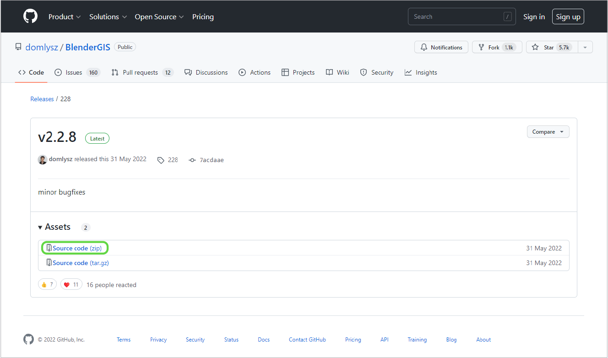Image resolution: width=608 pixels, height=358 pixels.
Task: Open the Wiki tab
Action: pyautogui.click(x=337, y=72)
